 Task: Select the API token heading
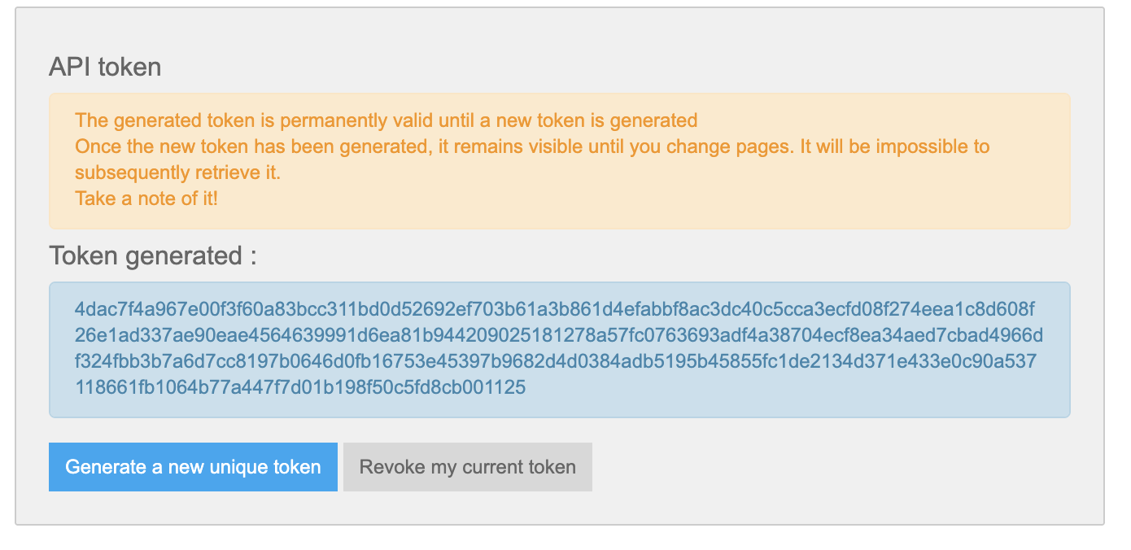coord(105,67)
